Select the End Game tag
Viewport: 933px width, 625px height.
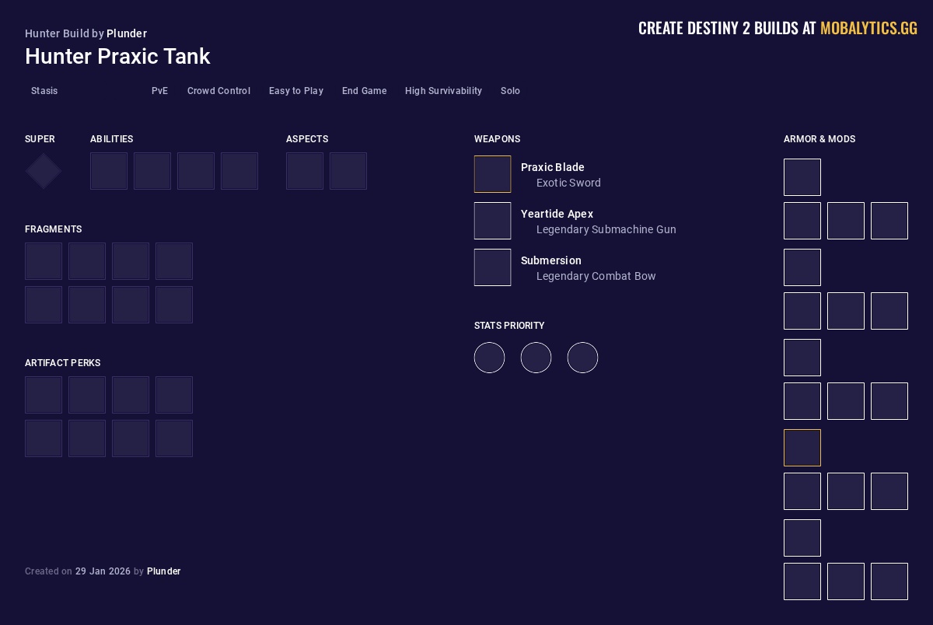(364, 91)
